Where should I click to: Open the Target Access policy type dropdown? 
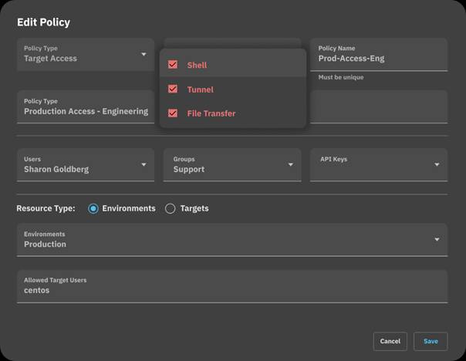[x=144, y=54]
